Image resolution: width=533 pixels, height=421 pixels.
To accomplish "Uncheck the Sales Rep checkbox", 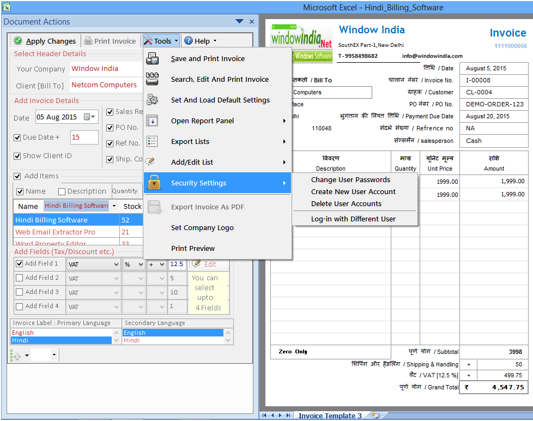I will [110, 112].
